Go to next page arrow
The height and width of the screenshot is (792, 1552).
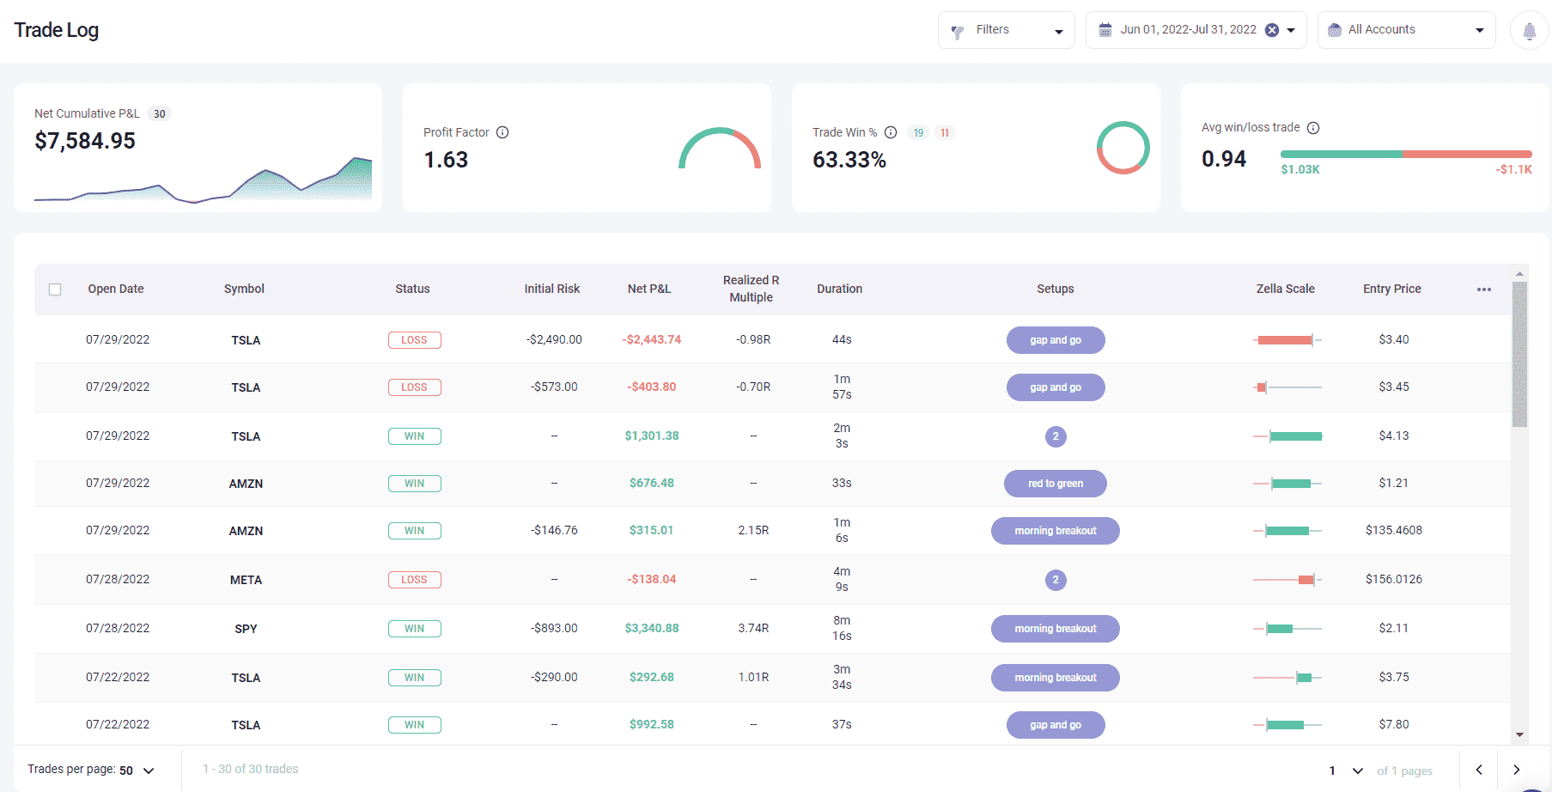tap(1516, 770)
